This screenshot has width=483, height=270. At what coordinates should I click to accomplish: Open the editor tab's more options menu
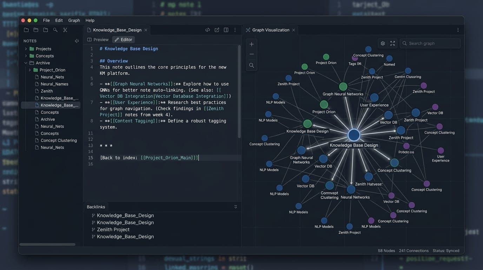[235, 30]
